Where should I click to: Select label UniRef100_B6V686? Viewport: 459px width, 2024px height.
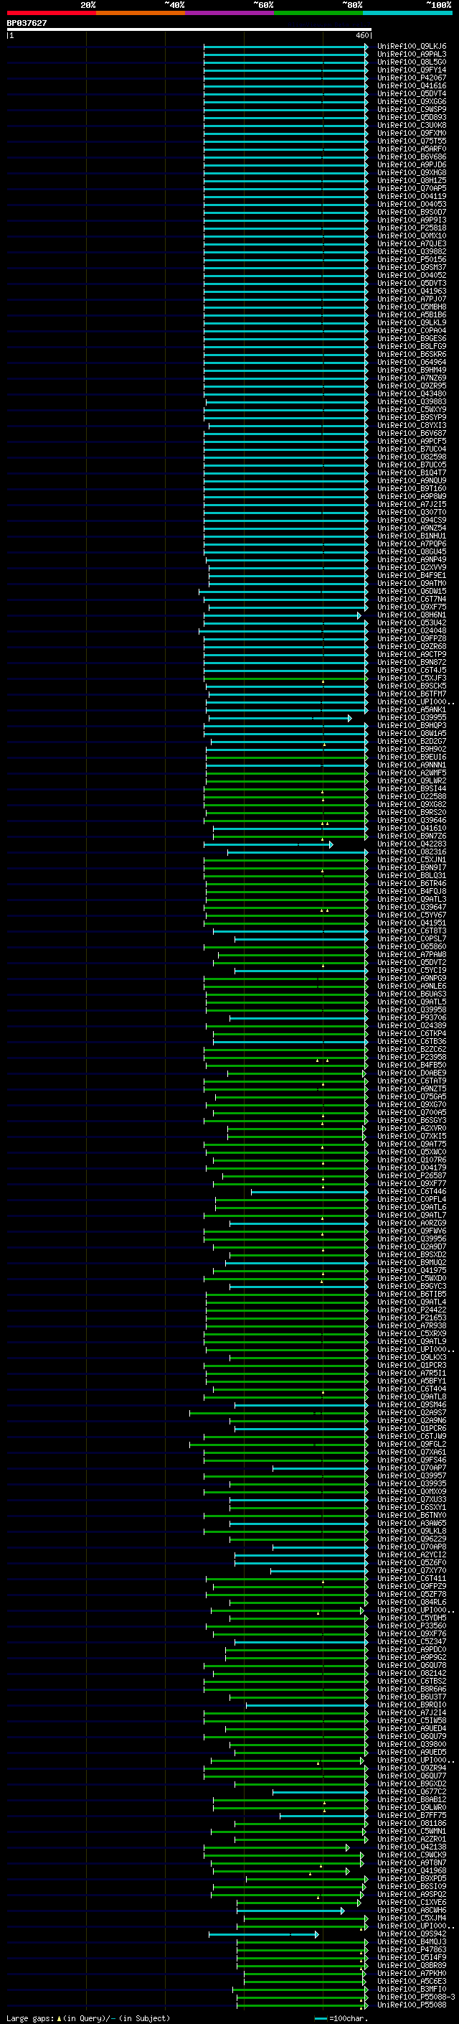pyautogui.click(x=412, y=157)
